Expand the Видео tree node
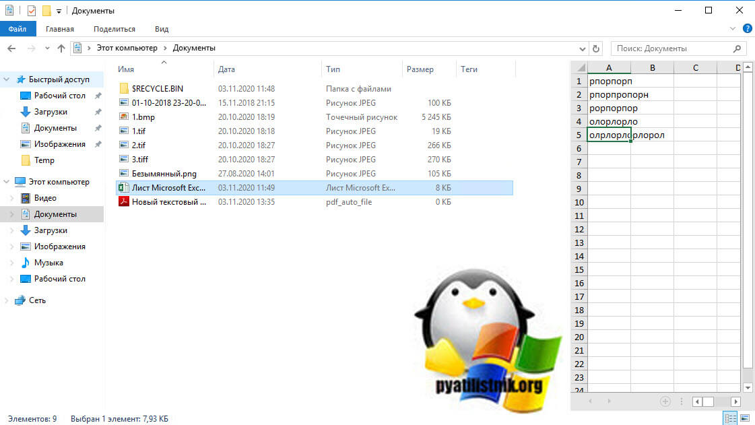This screenshot has height=425, width=755. click(12, 198)
